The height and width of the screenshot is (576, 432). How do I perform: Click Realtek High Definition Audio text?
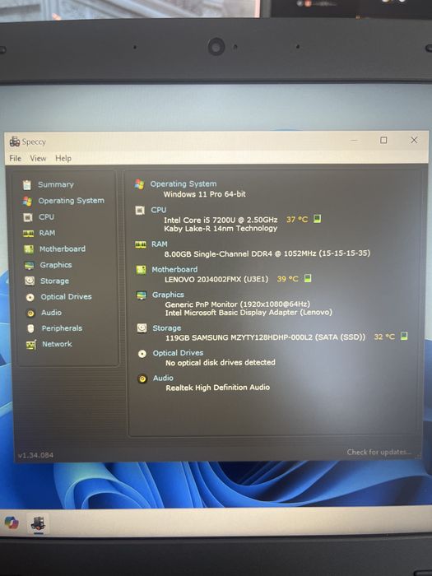[x=218, y=388]
